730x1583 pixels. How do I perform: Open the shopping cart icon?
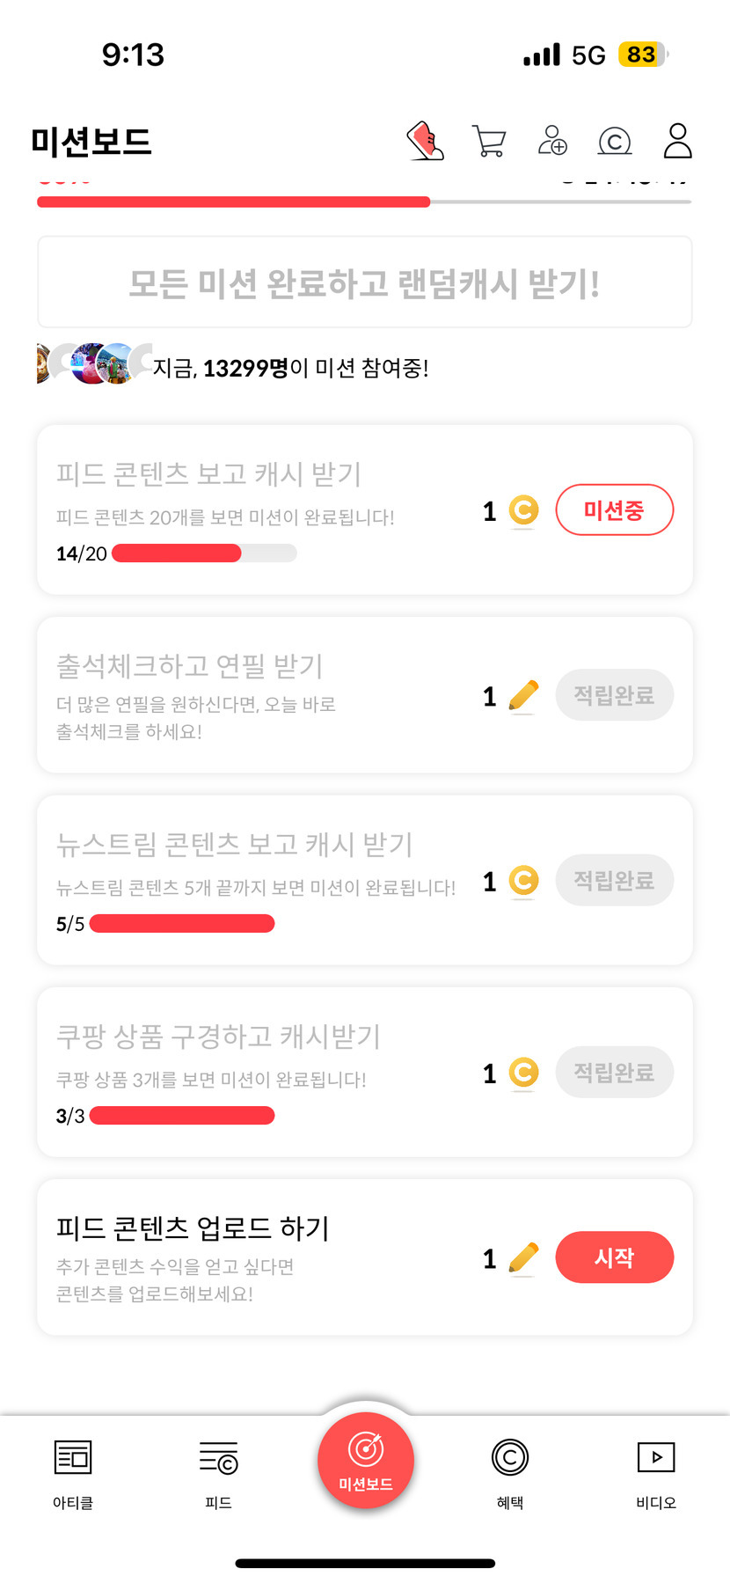[489, 141]
